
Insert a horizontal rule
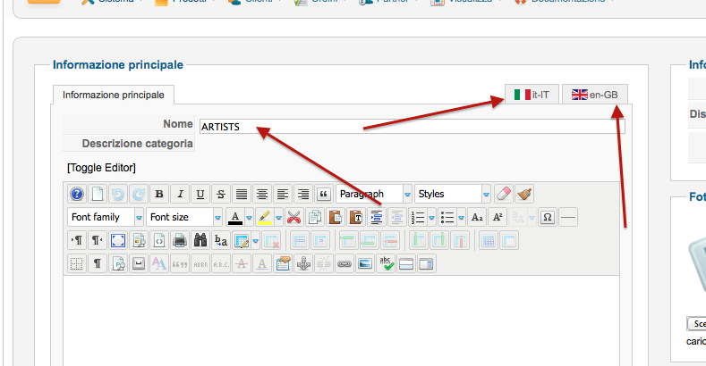[568, 217]
